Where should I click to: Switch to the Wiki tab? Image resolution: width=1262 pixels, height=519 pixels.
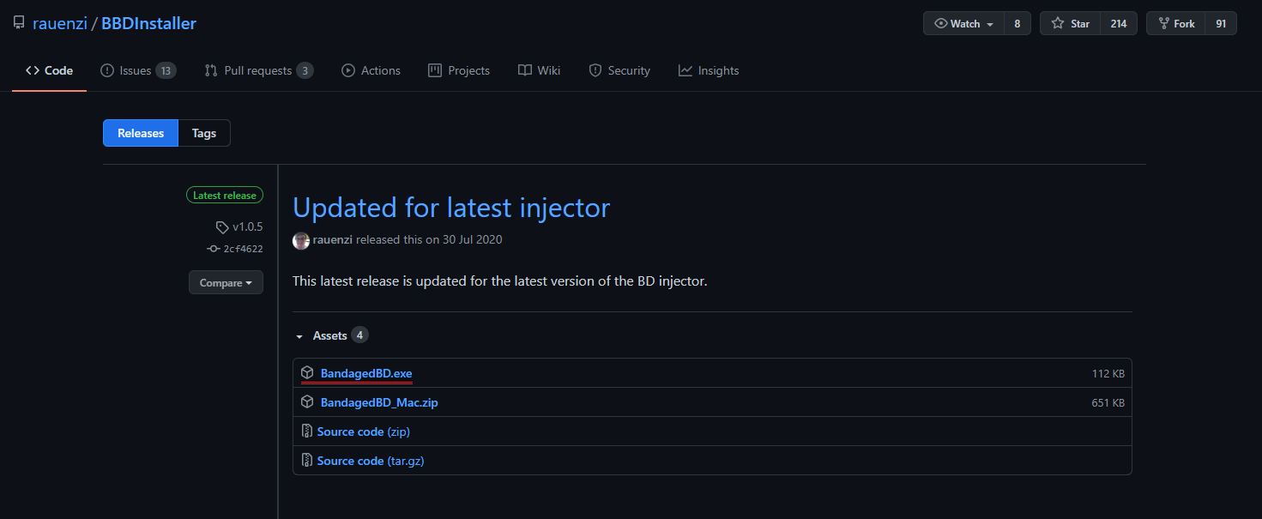[x=539, y=70]
